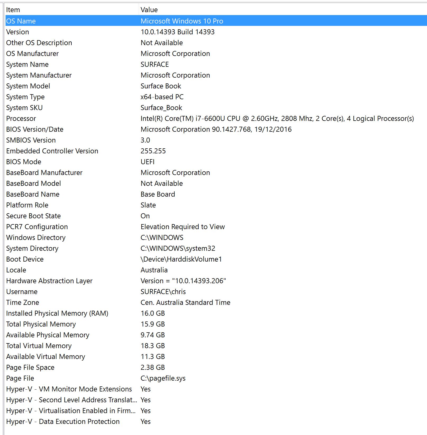The width and height of the screenshot is (427, 435).
Task: Click Hyper-V VM Monitor Mode Extensions row
Action: 216,389
